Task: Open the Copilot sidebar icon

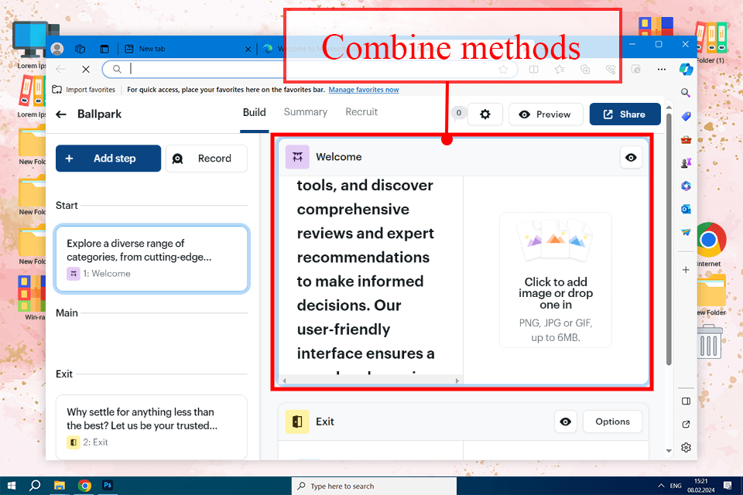Action: point(686,69)
